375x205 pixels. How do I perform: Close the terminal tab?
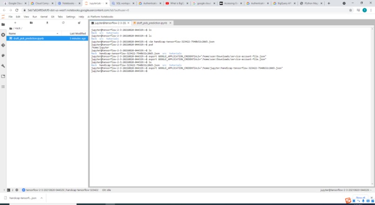[x=128, y=23]
